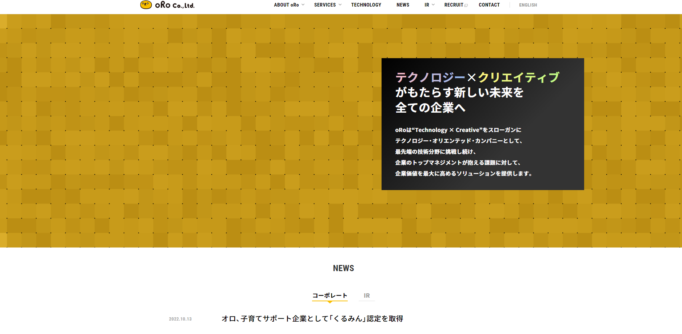Open the ABOUT oRo menu
The image size is (682, 334).
[x=286, y=5]
